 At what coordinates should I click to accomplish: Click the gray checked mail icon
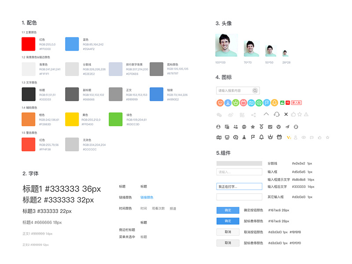(270, 127)
